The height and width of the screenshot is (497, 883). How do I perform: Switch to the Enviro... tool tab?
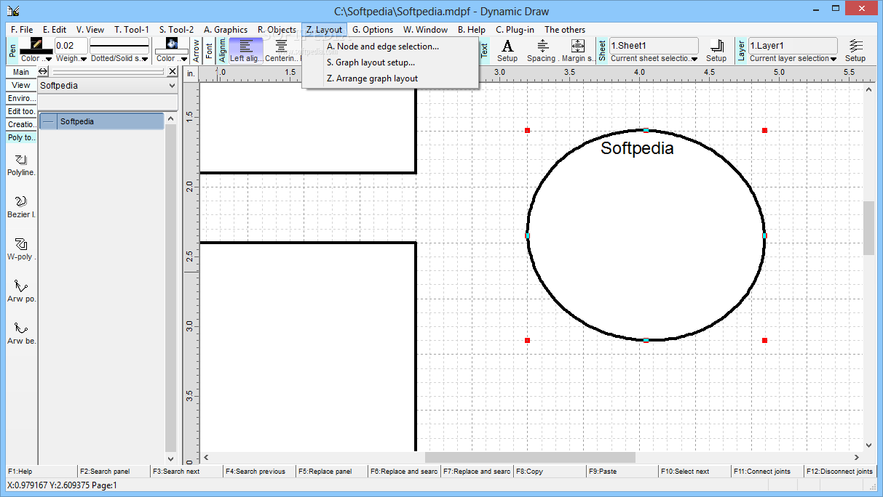(21, 98)
